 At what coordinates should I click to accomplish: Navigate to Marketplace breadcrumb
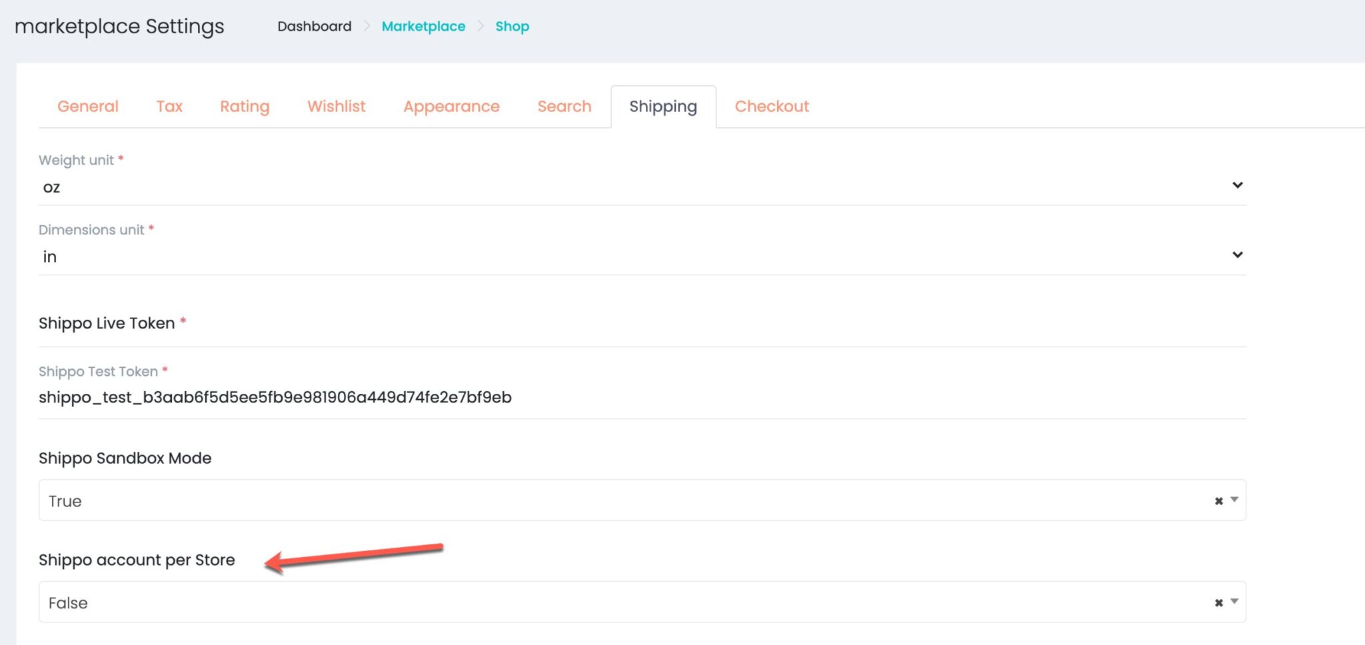click(423, 27)
